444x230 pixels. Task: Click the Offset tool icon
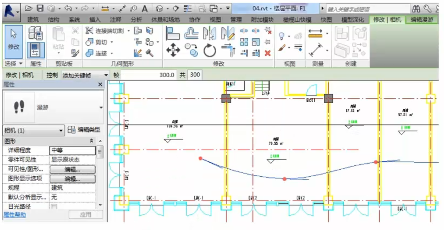[191, 34]
